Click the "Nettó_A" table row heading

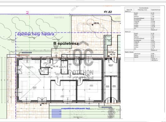(x=128, y=11)
